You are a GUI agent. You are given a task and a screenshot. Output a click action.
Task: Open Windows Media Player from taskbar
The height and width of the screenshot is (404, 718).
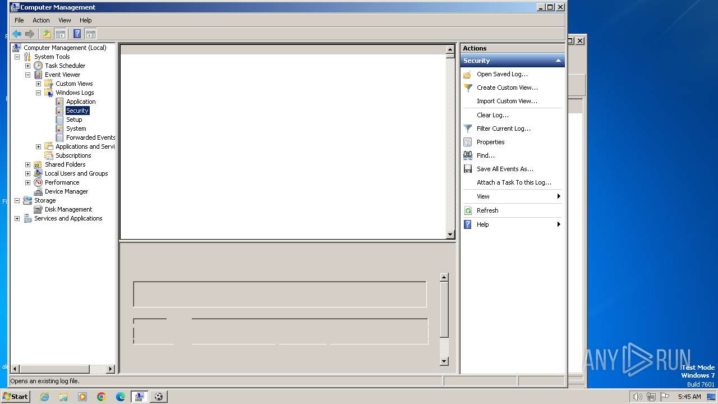[x=82, y=397]
